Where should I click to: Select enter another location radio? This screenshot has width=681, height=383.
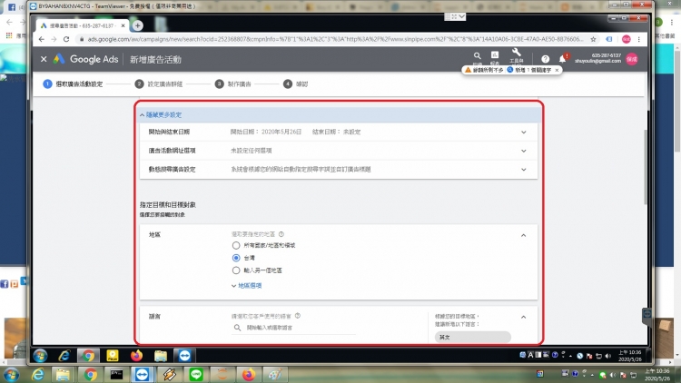(236, 270)
